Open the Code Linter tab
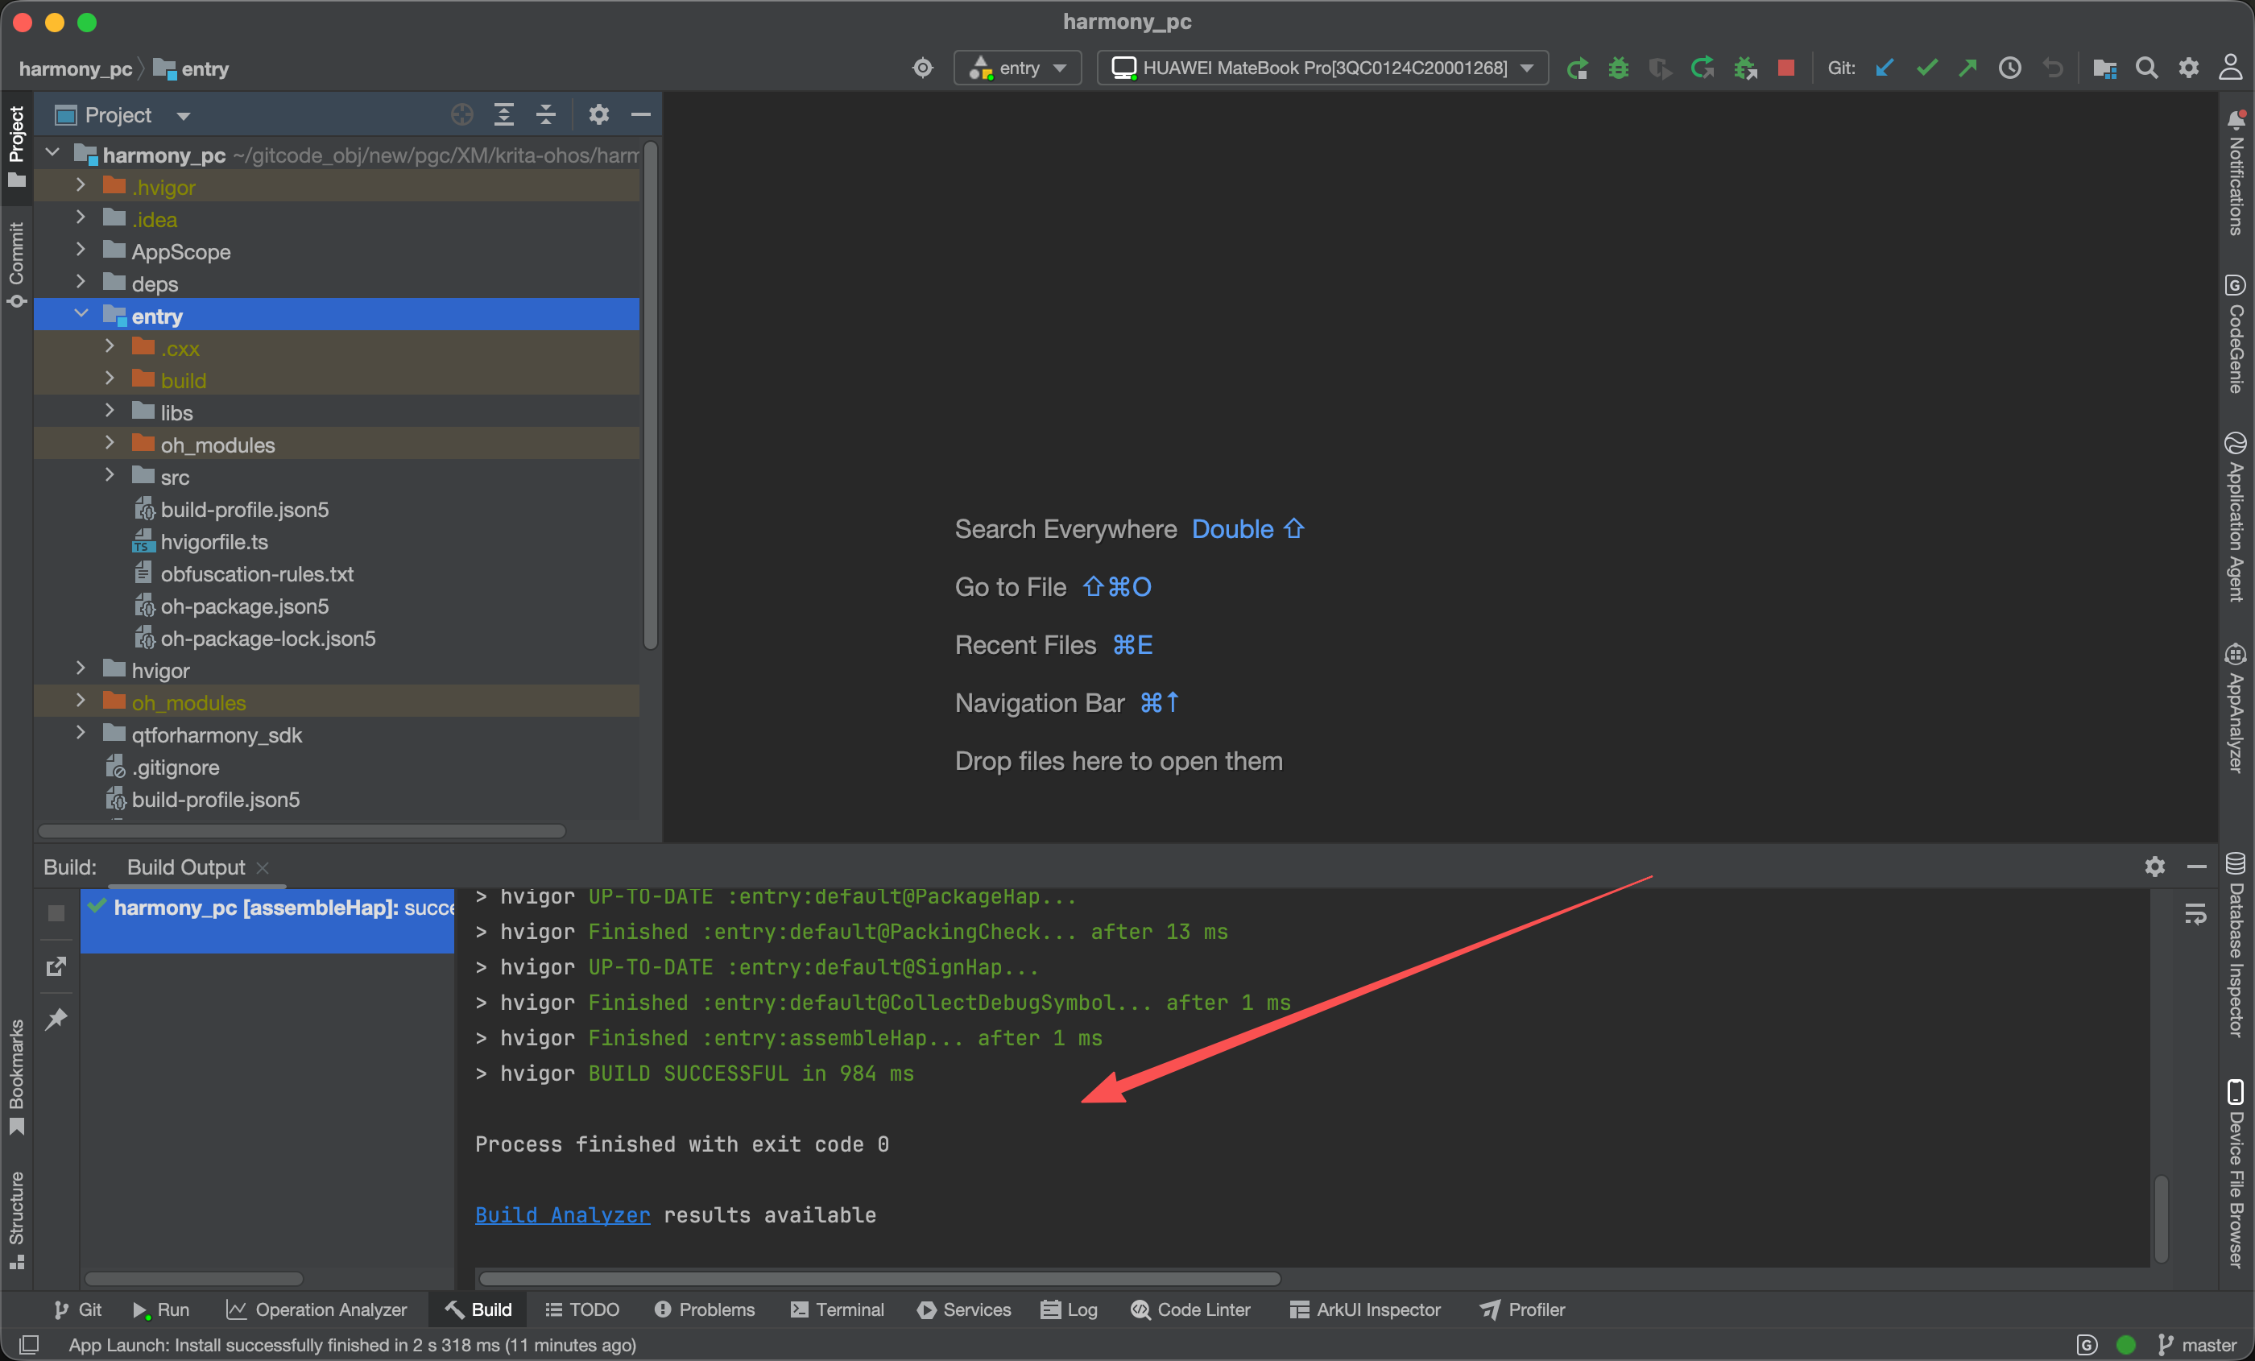This screenshot has height=1361, width=2255. (1190, 1309)
